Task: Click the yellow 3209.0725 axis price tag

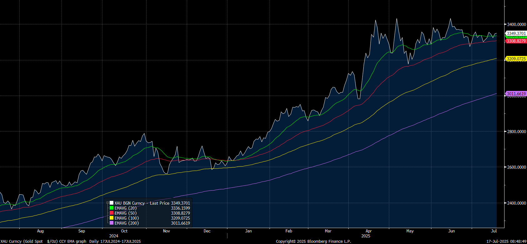Action: coord(516,59)
